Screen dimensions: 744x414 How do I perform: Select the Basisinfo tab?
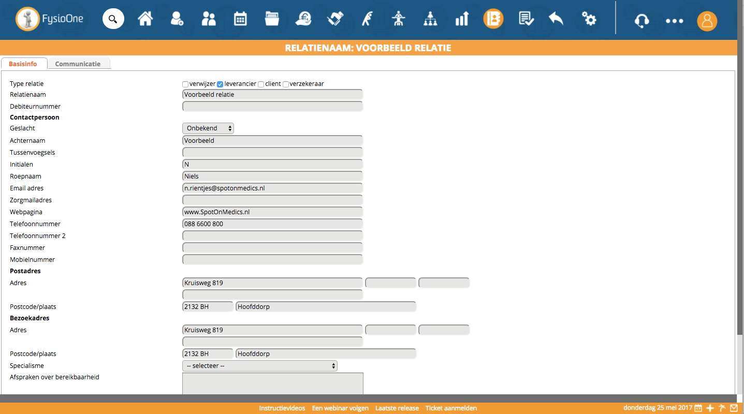tap(23, 64)
